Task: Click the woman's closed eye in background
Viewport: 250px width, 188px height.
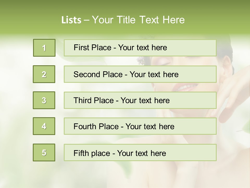Action: (164, 63)
